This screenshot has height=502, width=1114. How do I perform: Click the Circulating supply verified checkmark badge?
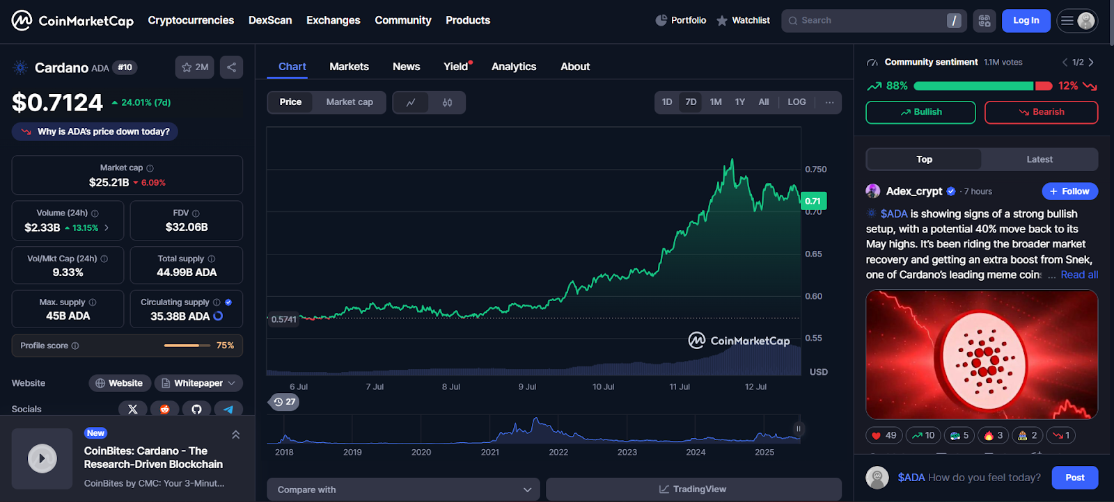pyautogui.click(x=228, y=302)
